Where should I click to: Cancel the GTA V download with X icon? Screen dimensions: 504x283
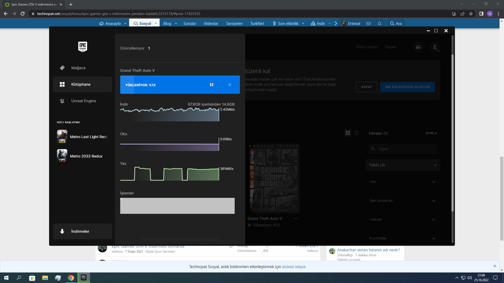tap(230, 85)
